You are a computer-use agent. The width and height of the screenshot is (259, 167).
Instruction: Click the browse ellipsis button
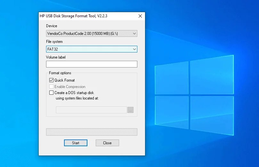pyautogui.click(x=130, y=110)
